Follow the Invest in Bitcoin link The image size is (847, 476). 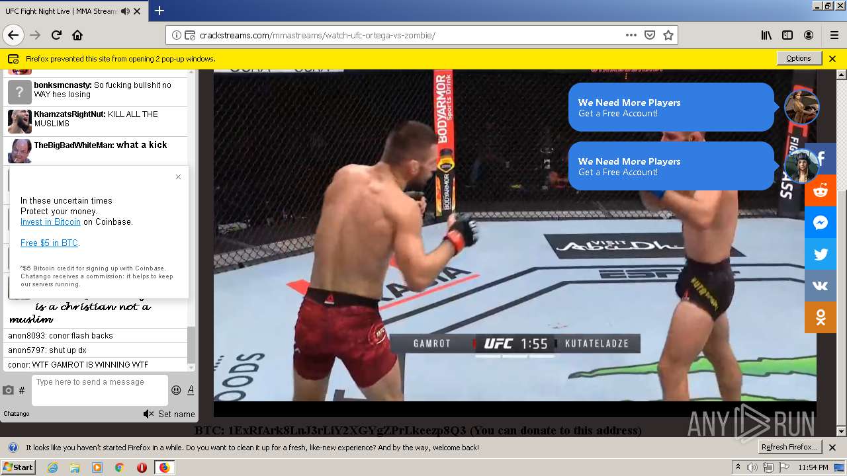(50, 222)
